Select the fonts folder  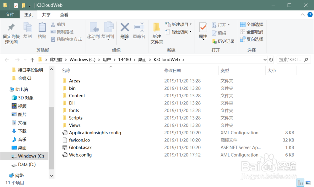(x=74, y=110)
